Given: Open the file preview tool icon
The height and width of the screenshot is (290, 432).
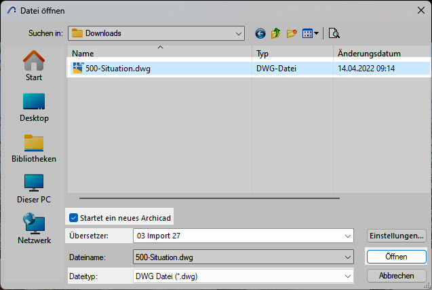Looking at the screenshot, I should (334, 34).
